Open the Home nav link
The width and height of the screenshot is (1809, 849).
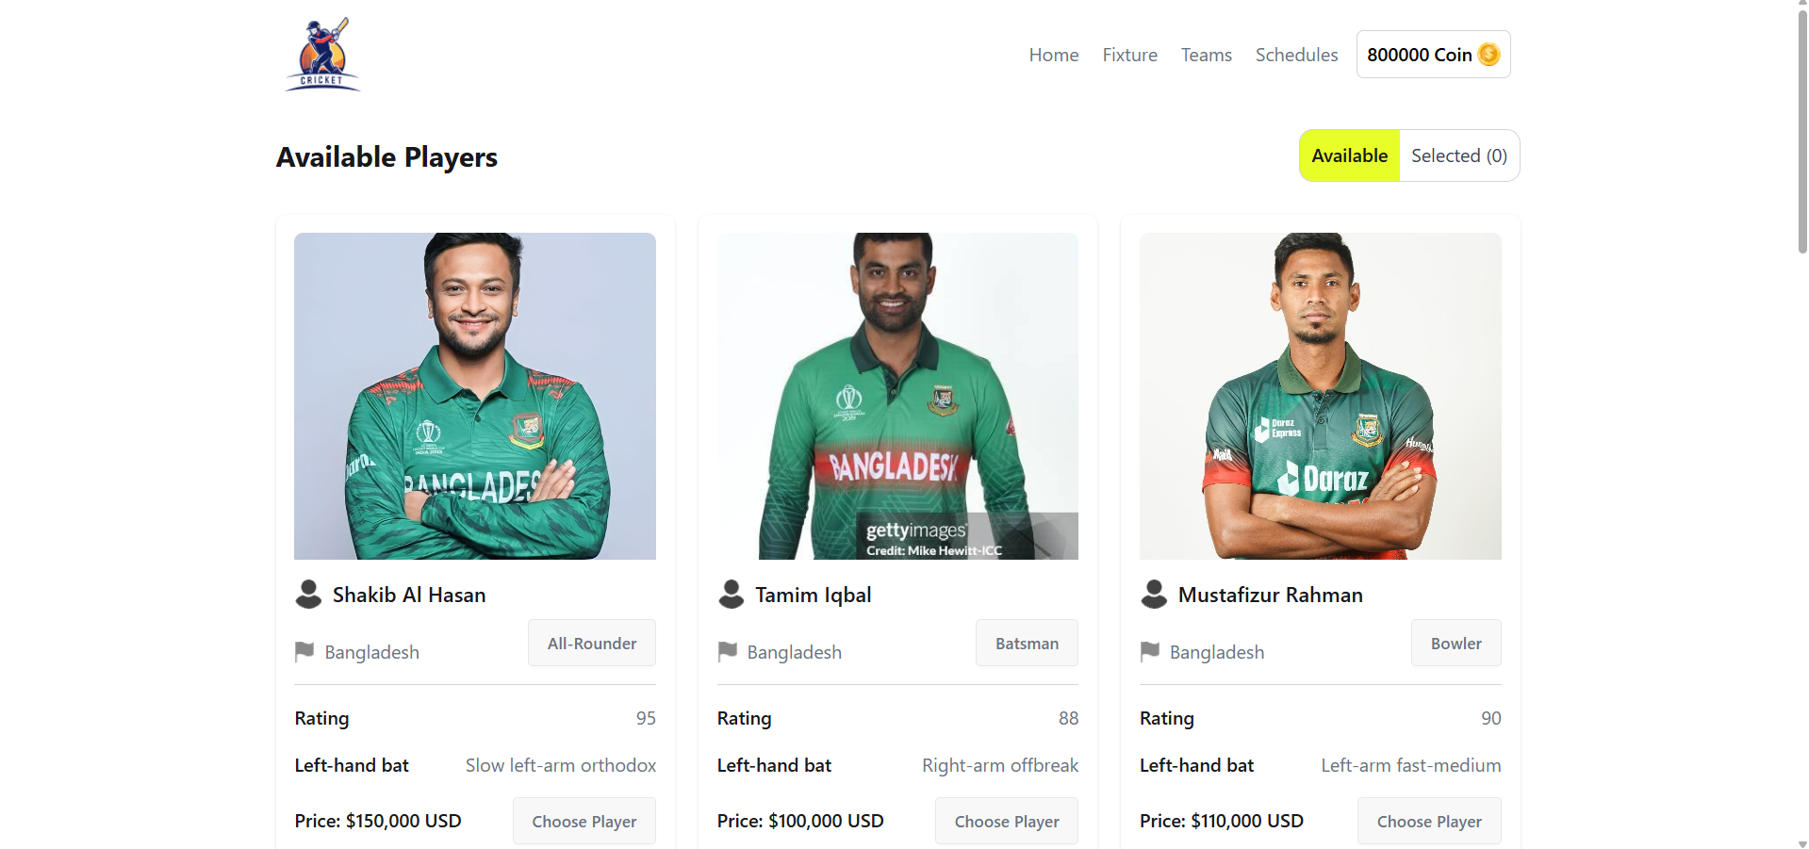coord(1053,55)
